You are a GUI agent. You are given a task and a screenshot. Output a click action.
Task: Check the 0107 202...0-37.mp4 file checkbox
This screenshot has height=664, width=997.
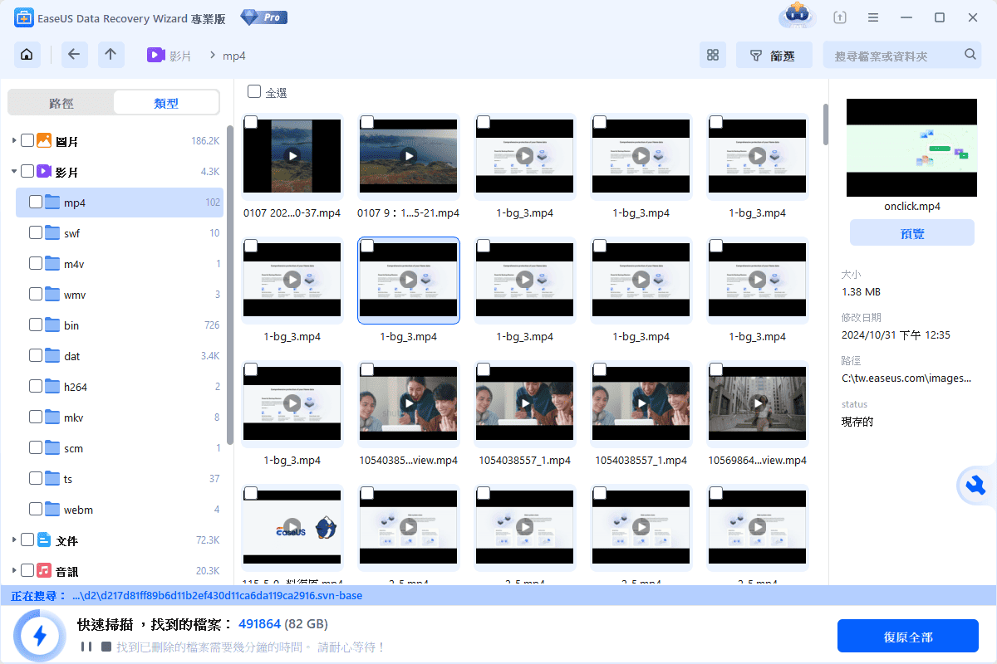point(250,124)
